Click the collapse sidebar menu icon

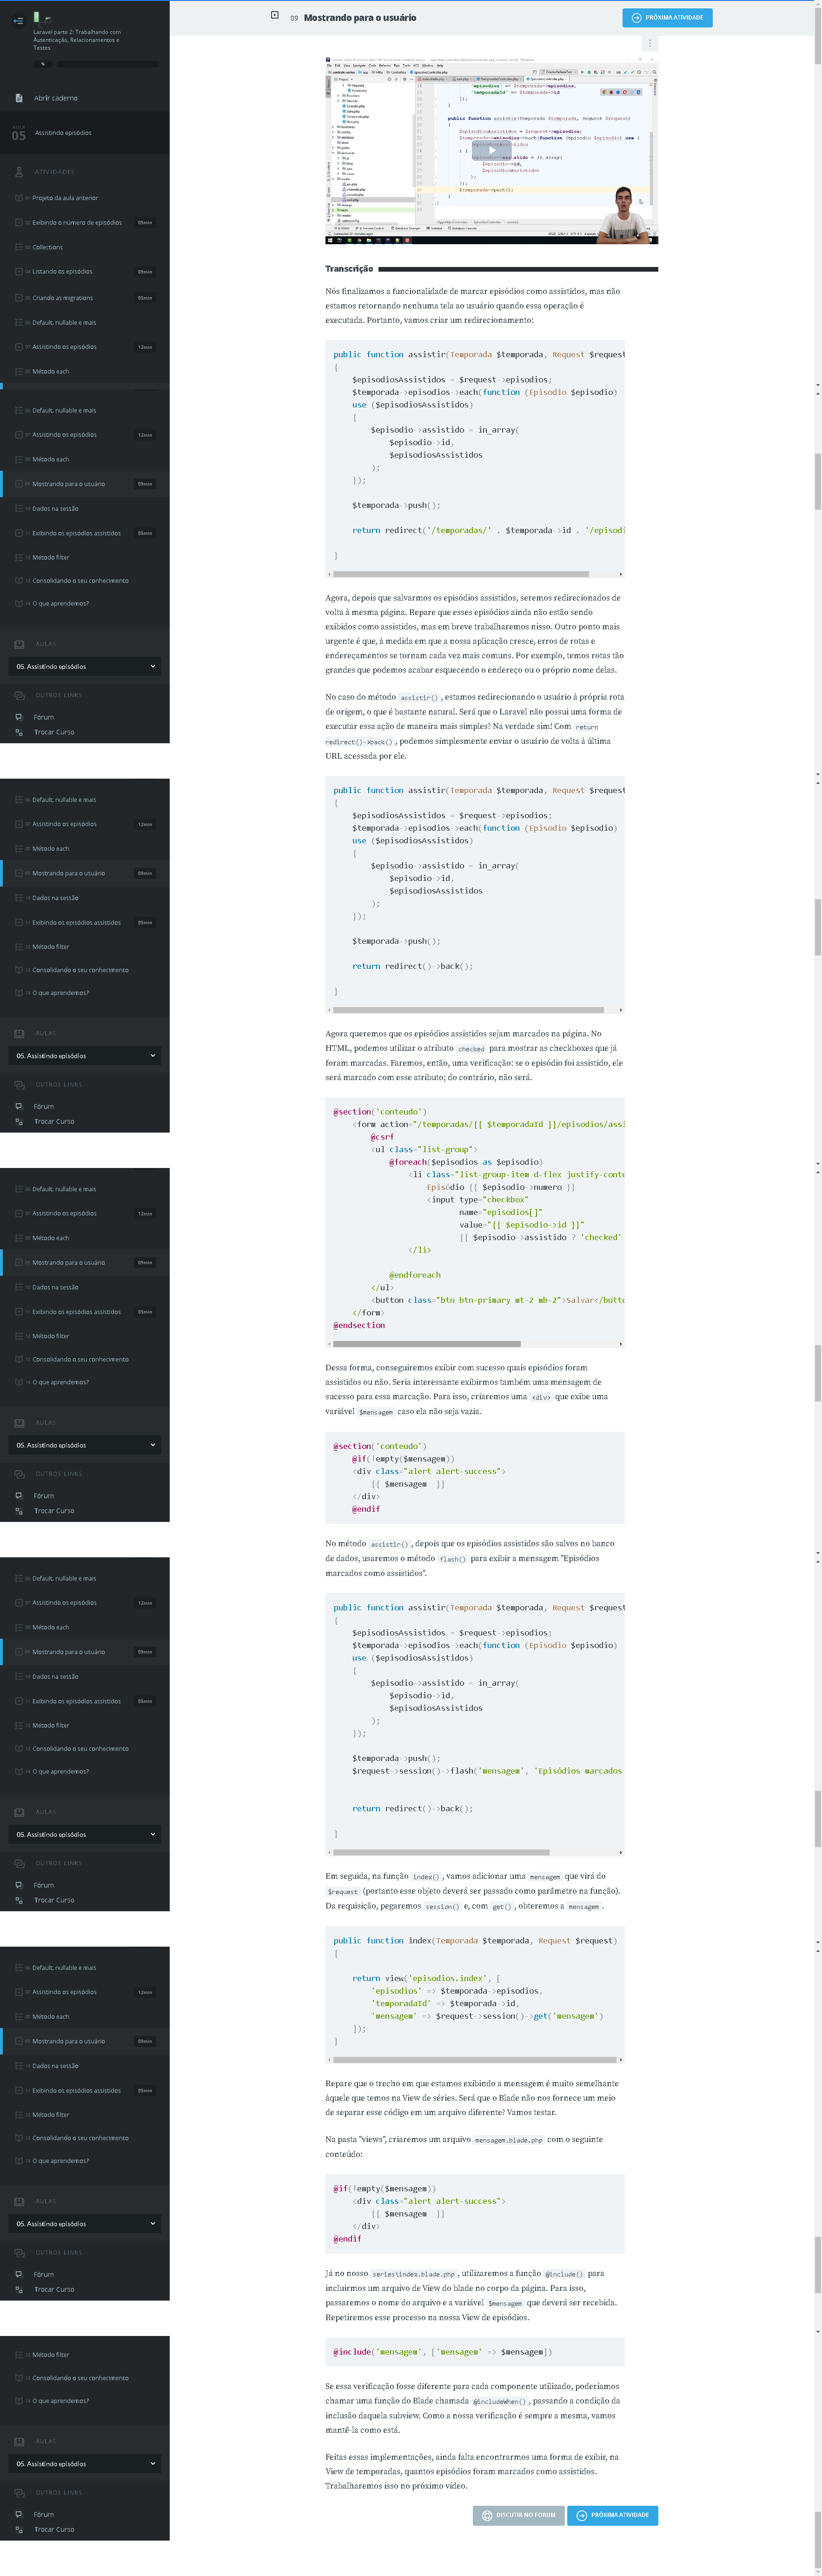(18, 20)
